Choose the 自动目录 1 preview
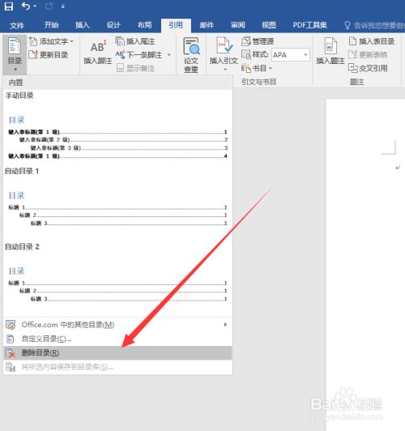The width and height of the screenshot is (405, 431). [x=117, y=202]
